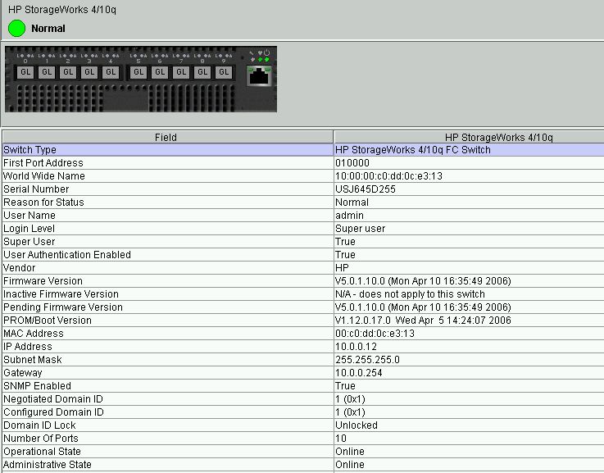Select the SNMP Enabled row
This screenshot has height=473, width=604.
click(303, 385)
